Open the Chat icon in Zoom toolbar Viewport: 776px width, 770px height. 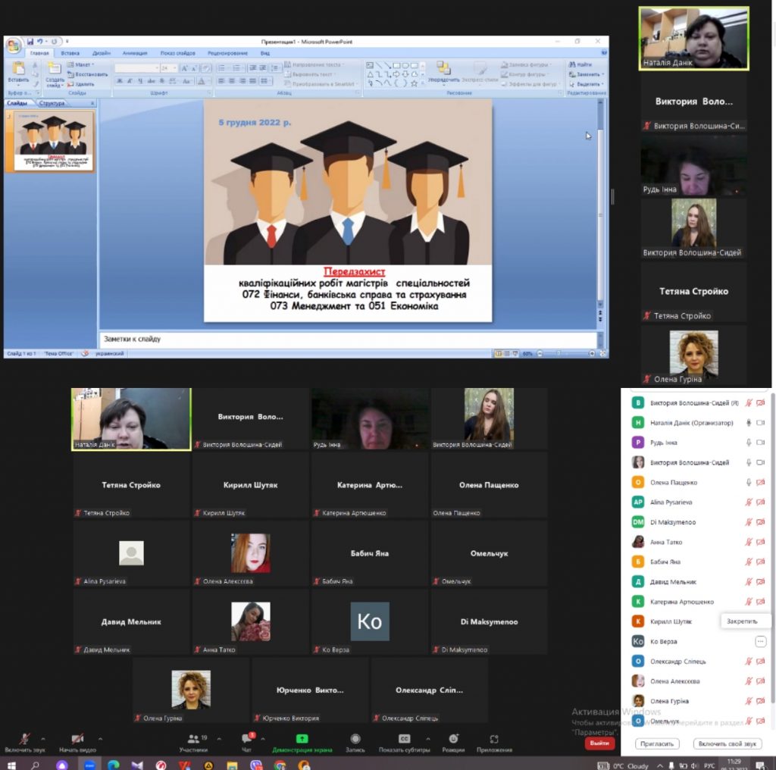point(246,738)
